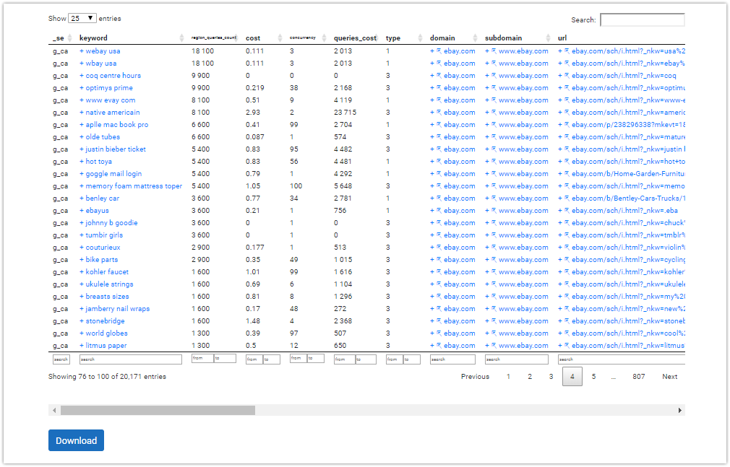Jump to page 2
Image resolution: width=730 pixels, height=467 pixels.
coord(530,377)
